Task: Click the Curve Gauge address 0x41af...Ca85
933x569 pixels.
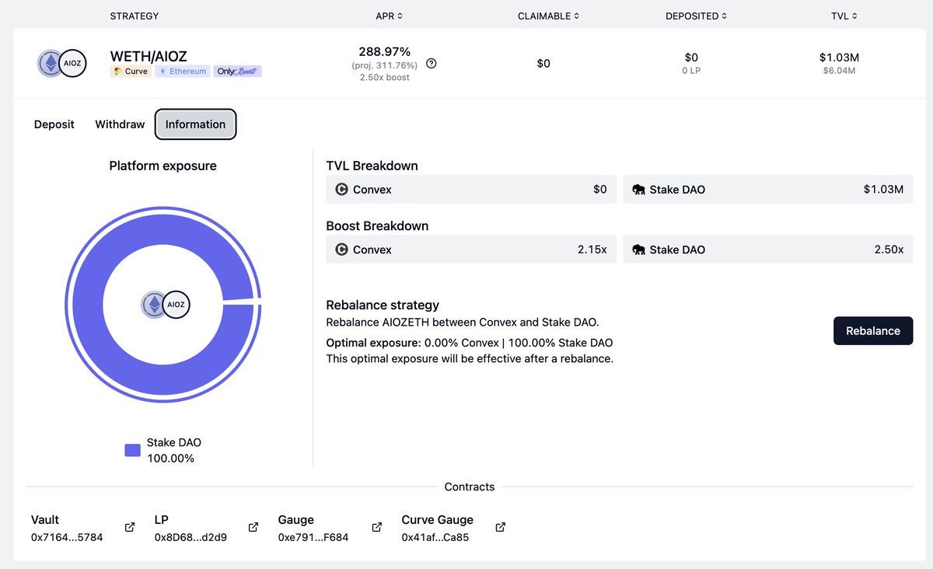Action: (x=435, y=537)
